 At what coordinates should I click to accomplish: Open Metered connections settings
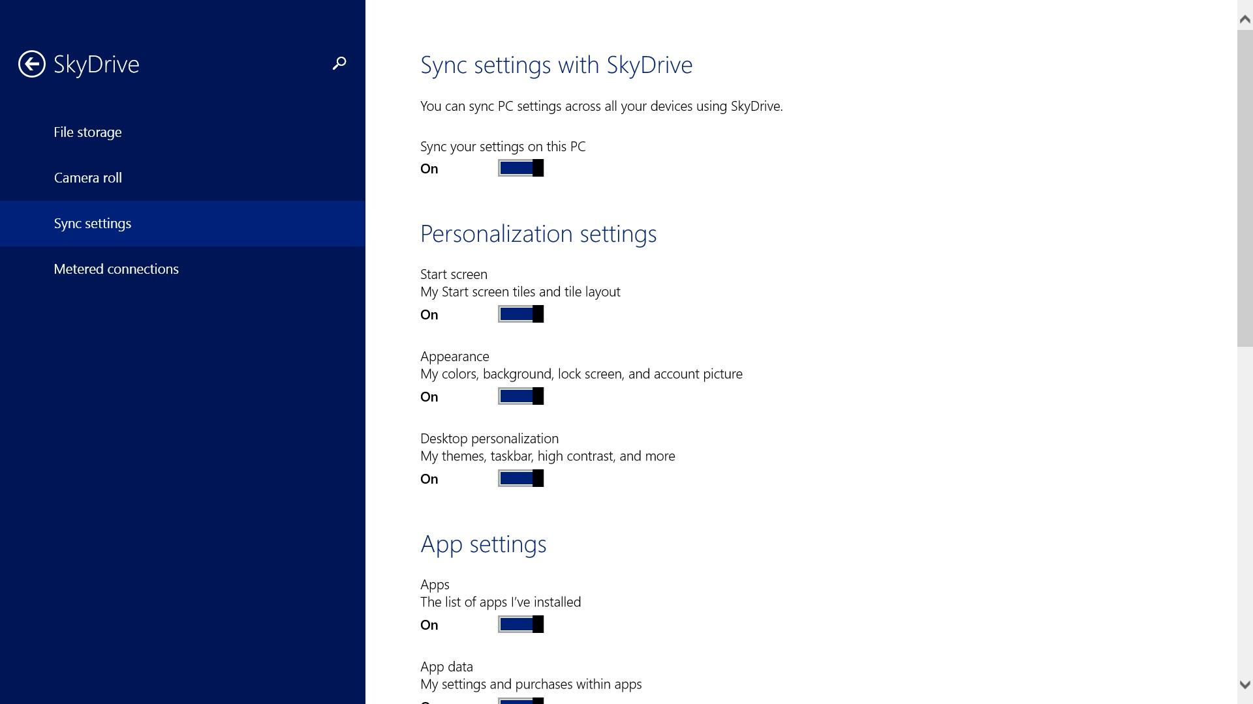(116, 269)
